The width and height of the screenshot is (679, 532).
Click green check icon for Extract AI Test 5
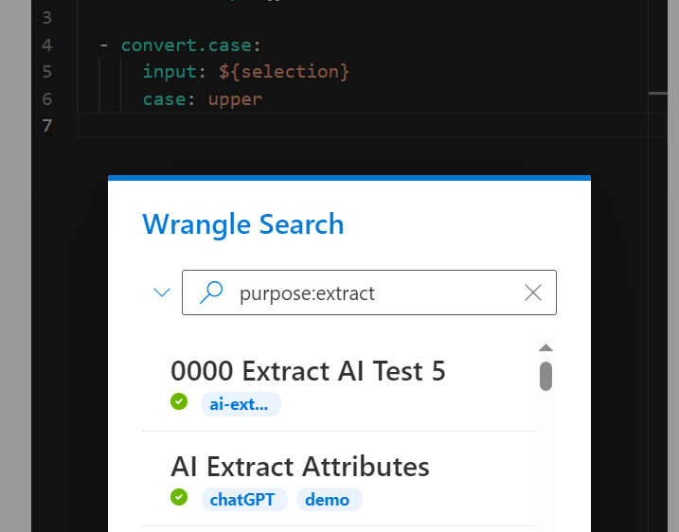(179, 401)
